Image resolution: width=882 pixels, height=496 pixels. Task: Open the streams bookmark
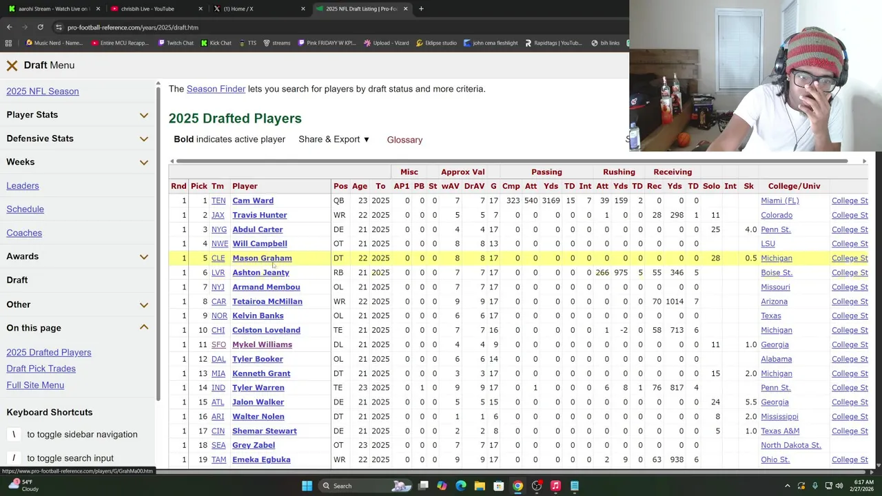pyautogui.click(x=277, y=43)
